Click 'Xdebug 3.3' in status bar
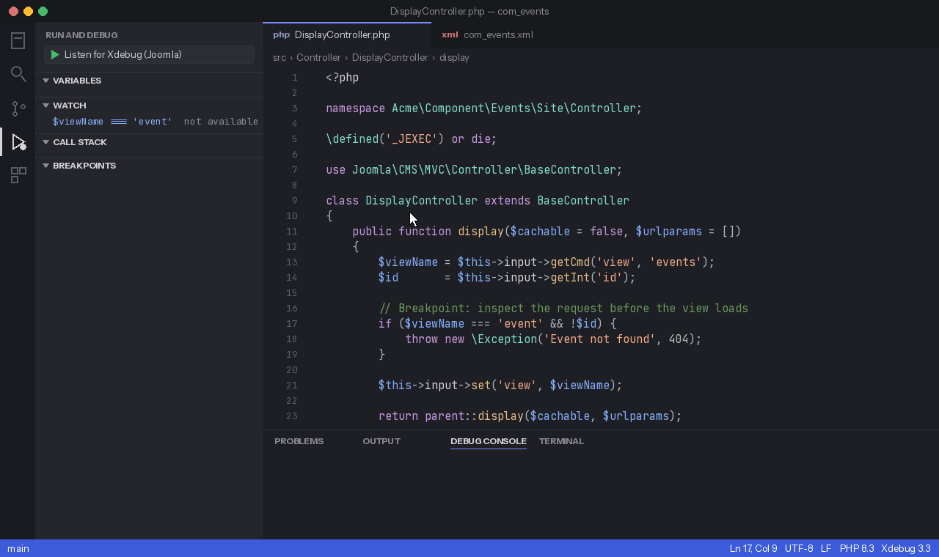The width and height of the screenshot is (939, 557). (x=906, y=548)
